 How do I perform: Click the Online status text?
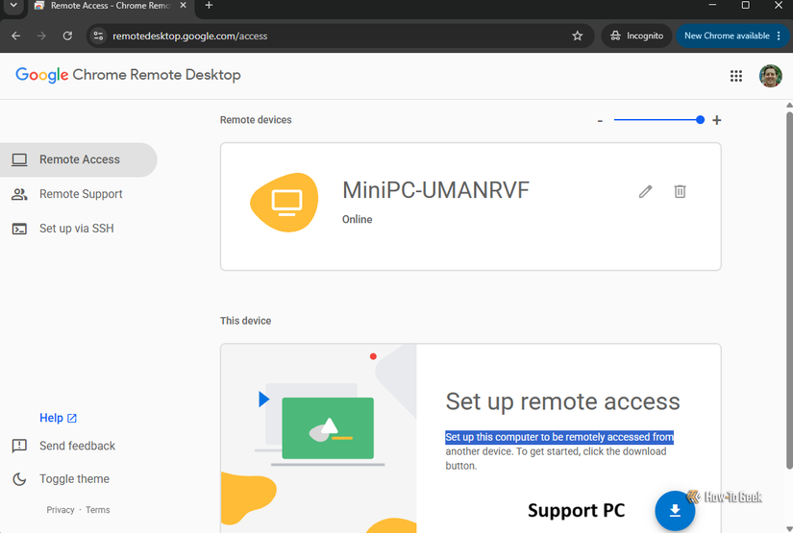coord(357,219)
